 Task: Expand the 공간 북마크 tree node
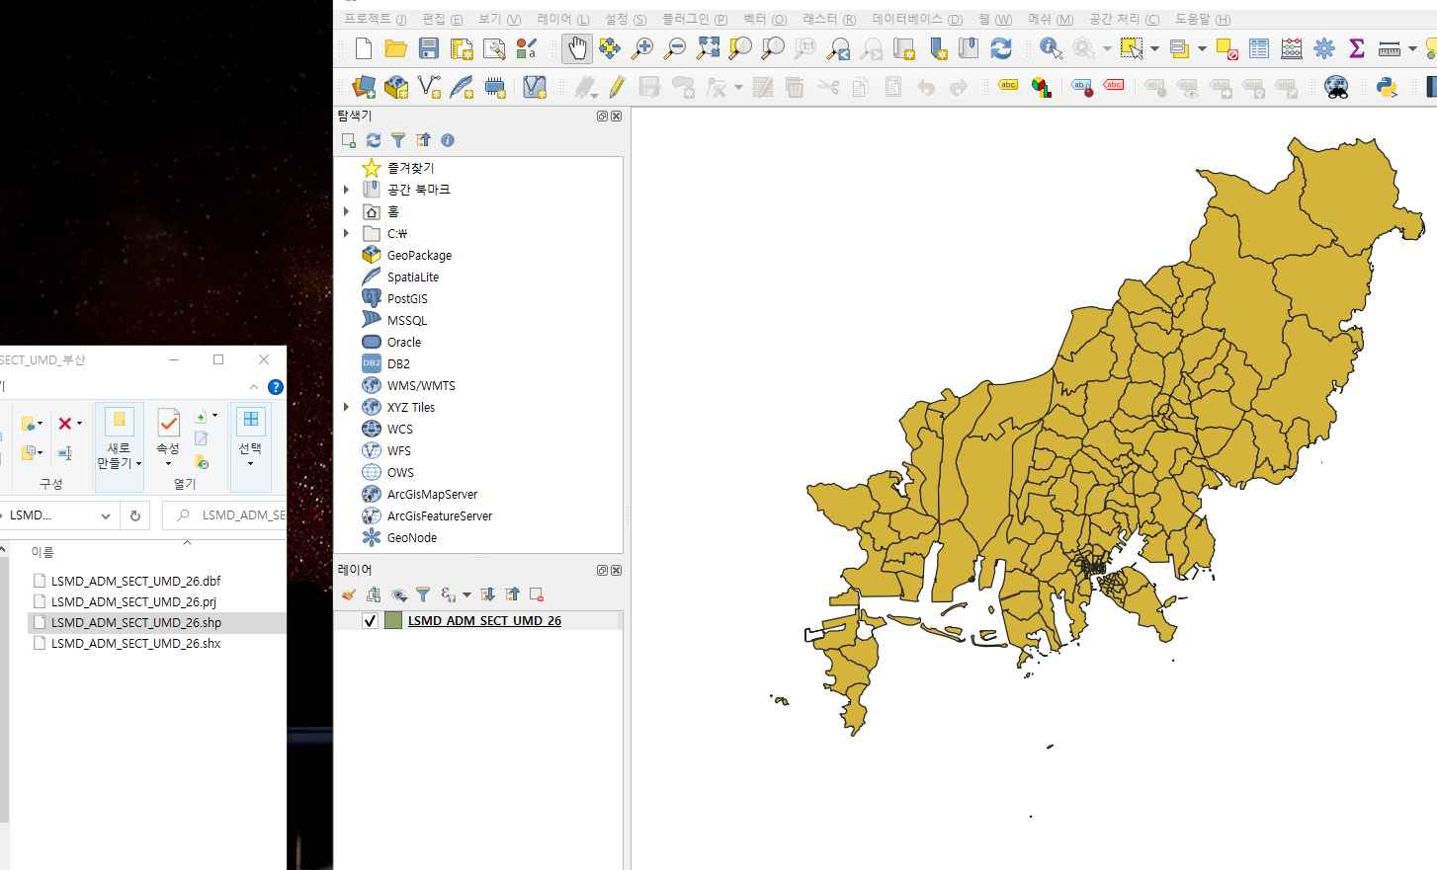click(346, 189)
